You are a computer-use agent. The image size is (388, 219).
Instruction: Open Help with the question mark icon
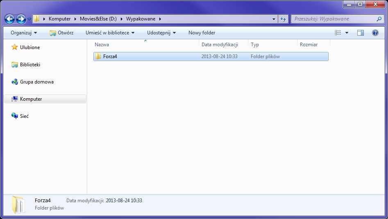tap(375, 33)
